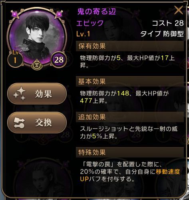The width and height of the screenshot is (189, 200).
Task: Tap the right purple gem ornament on frame
Action: 59,14
